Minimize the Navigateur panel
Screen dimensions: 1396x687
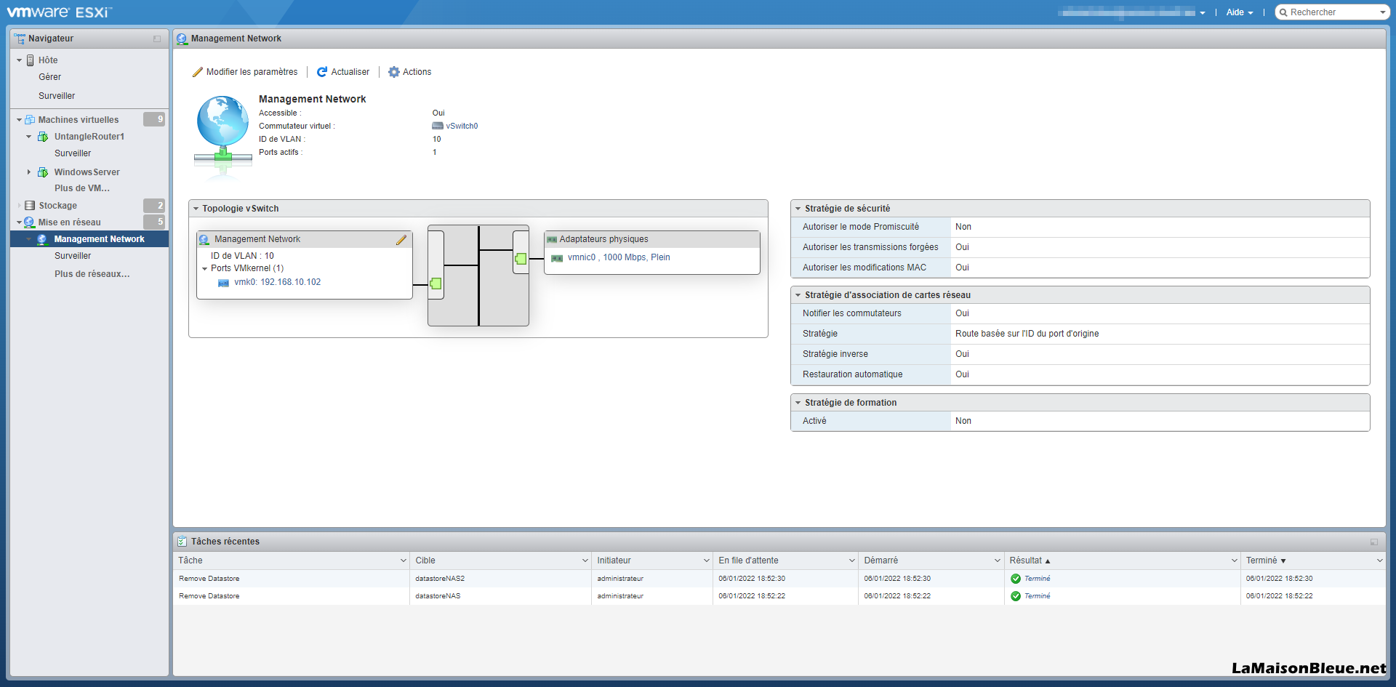tap(157, 39)
